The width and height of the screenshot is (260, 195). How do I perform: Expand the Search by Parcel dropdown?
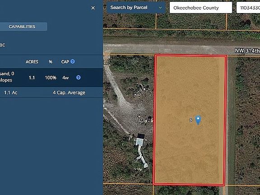point(136,8)
